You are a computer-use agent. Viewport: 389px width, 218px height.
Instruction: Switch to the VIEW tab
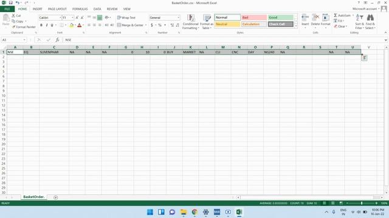(127, 9)
